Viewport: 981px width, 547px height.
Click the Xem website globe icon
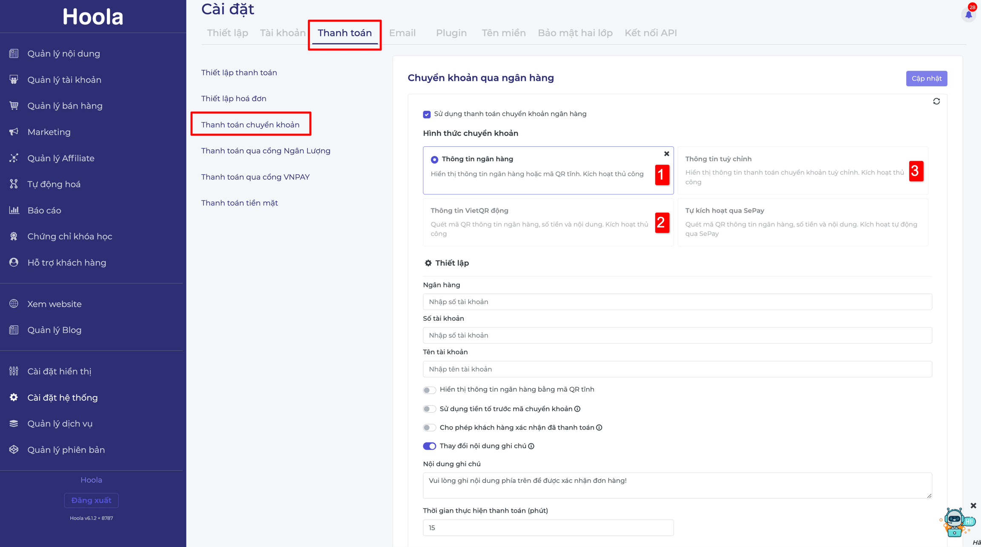14,304
